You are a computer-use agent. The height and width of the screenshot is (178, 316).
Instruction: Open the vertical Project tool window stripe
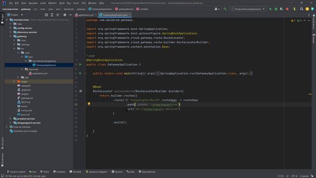[2, 19]
